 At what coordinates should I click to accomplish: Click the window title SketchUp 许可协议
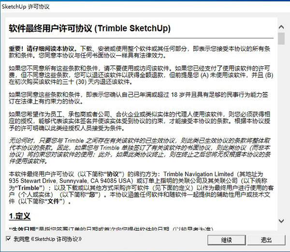point(26,7)
